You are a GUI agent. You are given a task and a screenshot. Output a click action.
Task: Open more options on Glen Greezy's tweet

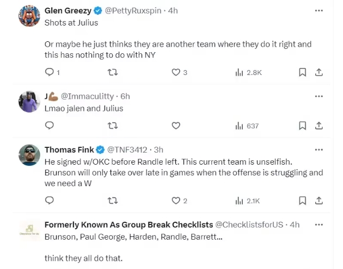tap(319, 10)
